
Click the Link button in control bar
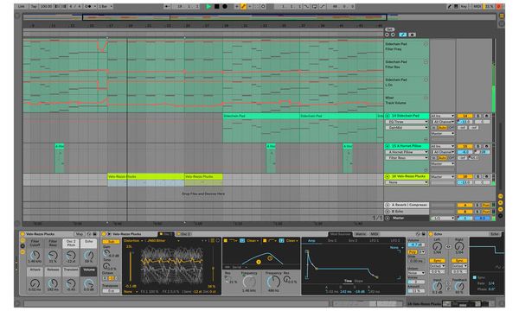22,6
